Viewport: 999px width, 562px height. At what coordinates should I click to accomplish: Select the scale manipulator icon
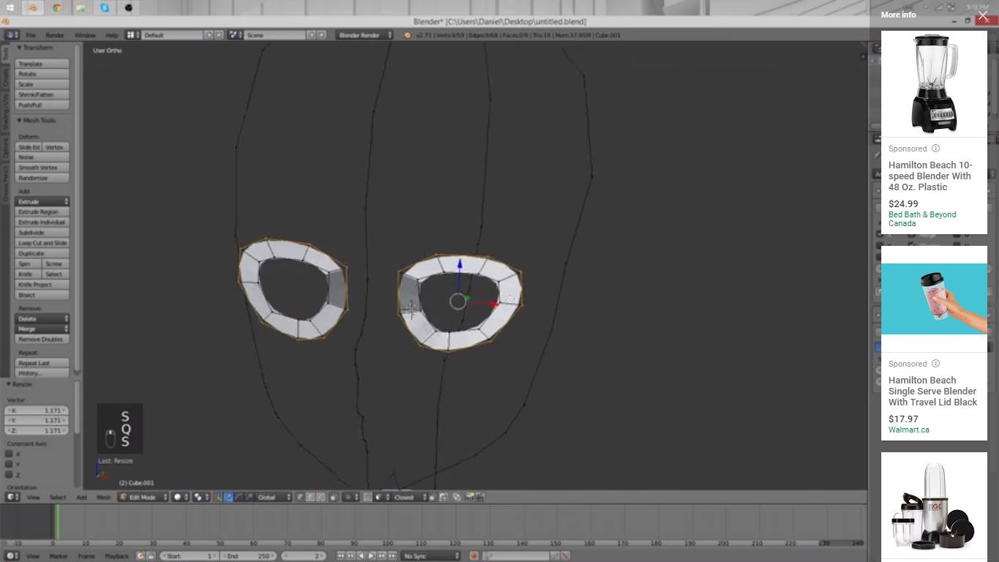(249, 498)
